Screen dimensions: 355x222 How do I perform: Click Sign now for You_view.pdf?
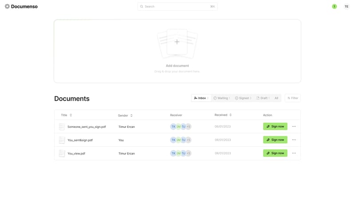(x=275, y=153)
